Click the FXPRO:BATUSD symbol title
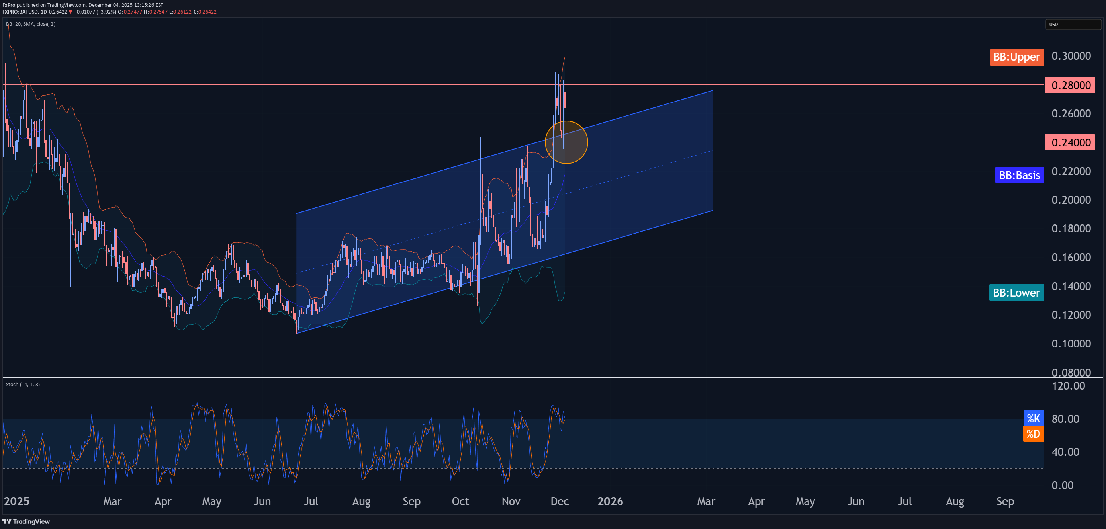Screen dimensions: 1106x529 tap(20, 12)
